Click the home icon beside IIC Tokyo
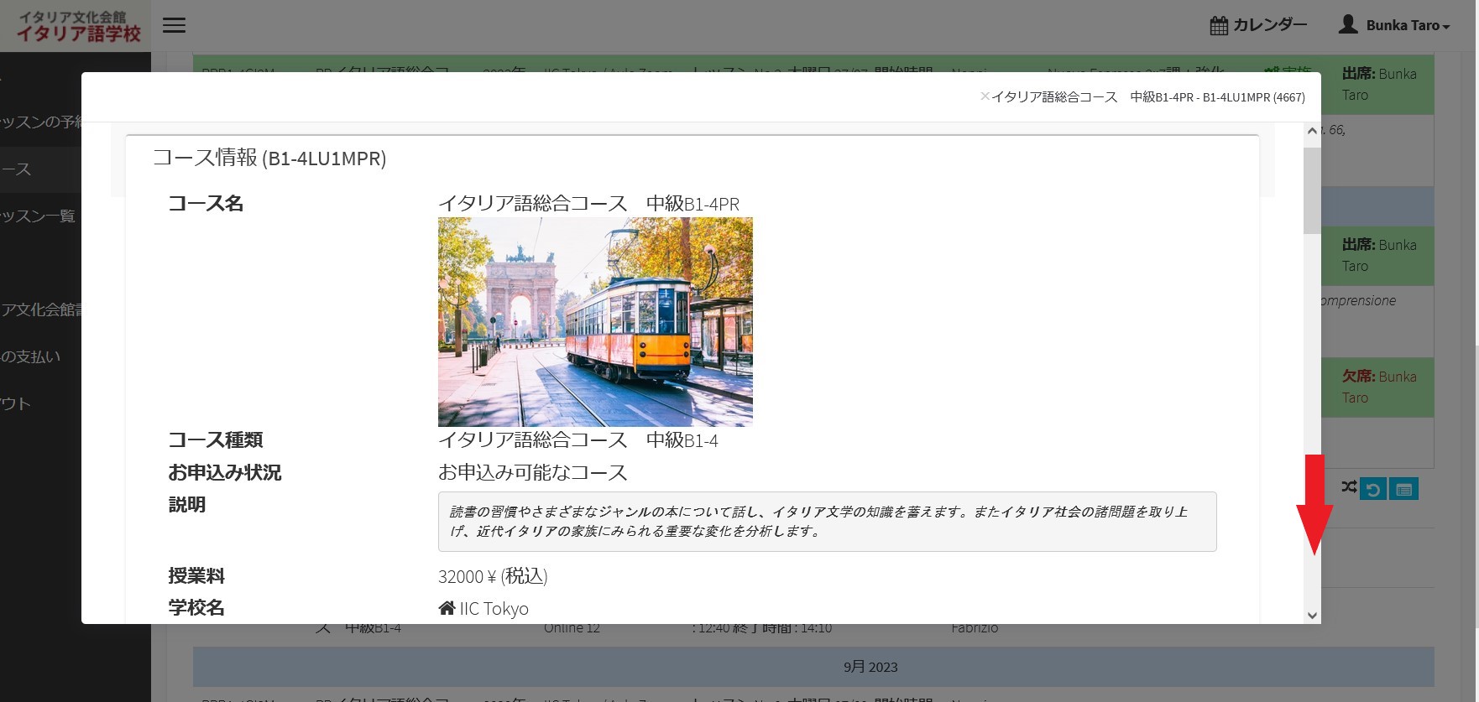Image resolution: width=1479 pixels, height=702 pixels. click(x=447, y=608)
